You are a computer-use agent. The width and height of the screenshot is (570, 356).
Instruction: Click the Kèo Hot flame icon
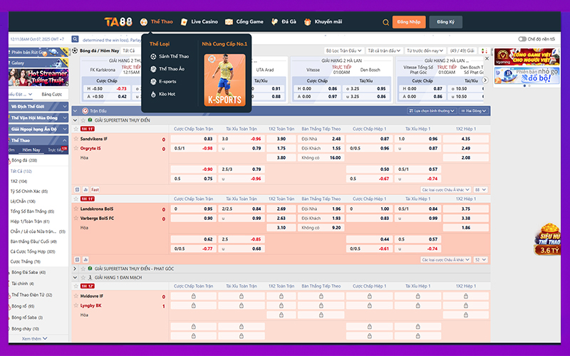(x=152, y=94)
